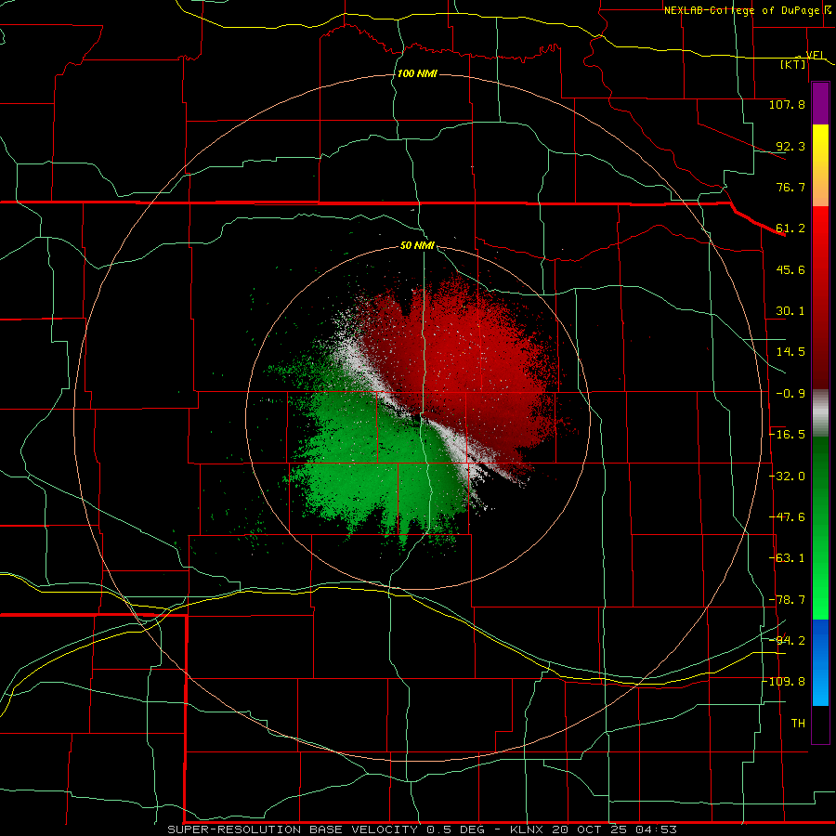This screenshot has height=836, width=836.
Task: Select the 30.1 scale value
Action: point(790,311)
